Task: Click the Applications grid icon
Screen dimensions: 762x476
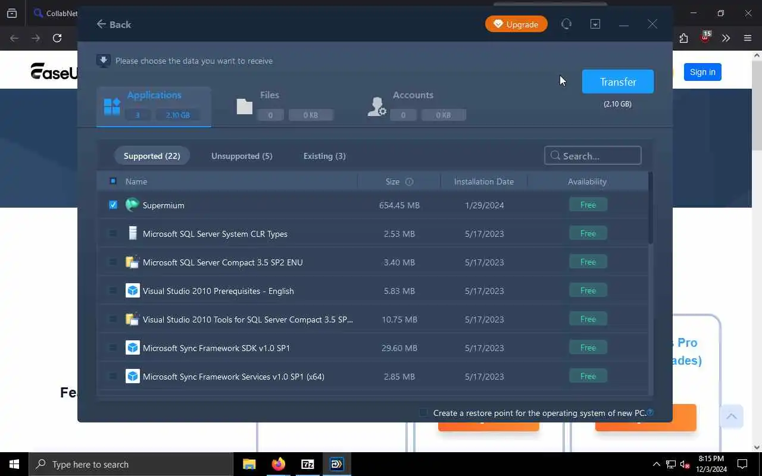Action: pyautogui.click(x=112, y=107)
